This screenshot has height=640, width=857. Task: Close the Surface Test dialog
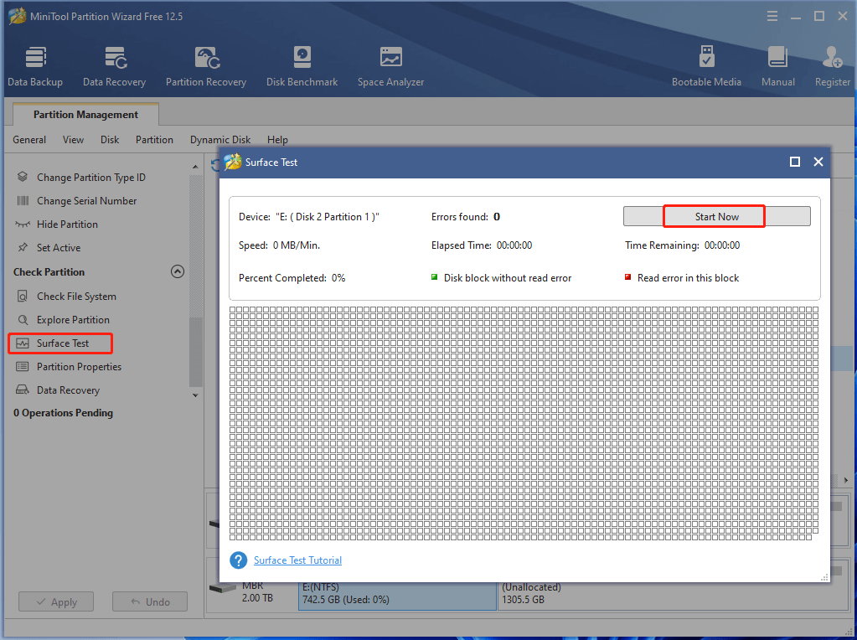(x=818, y=162)
